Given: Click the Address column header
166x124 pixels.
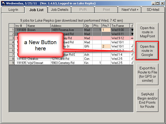Looking at the screenshot, I should pos(67,26).
